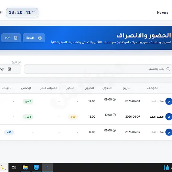172x172 pixels.
Task: Click the clock icon beside 10.00 entry time
Action: coord(114,115)
